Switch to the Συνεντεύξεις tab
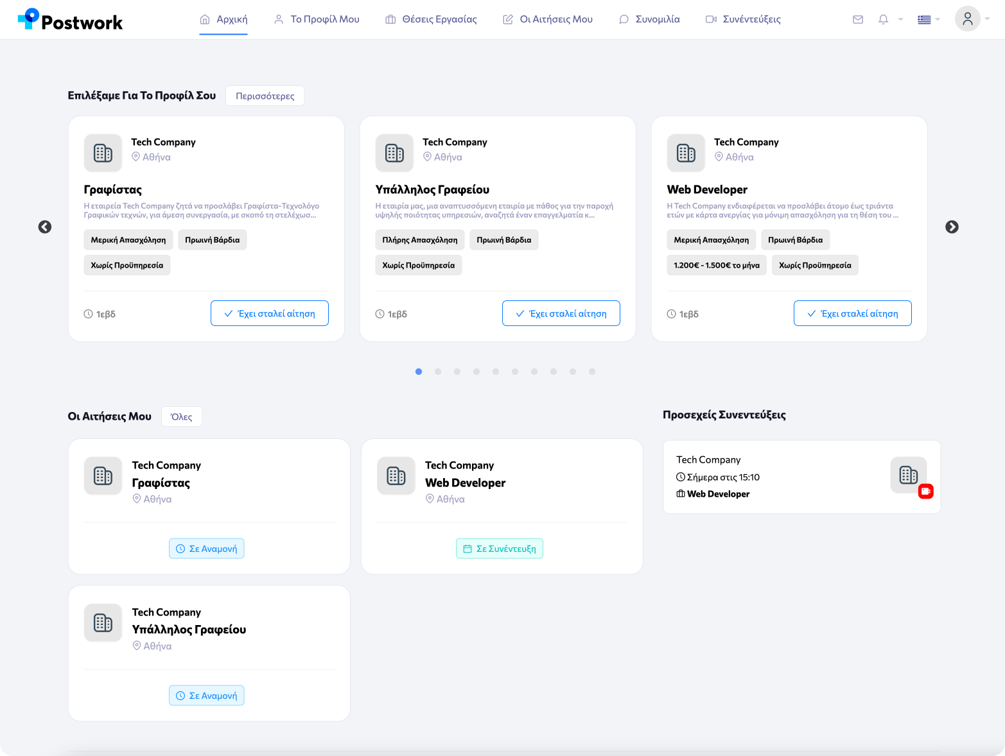This screenshot has width=1005, height=756. (743, 20)
